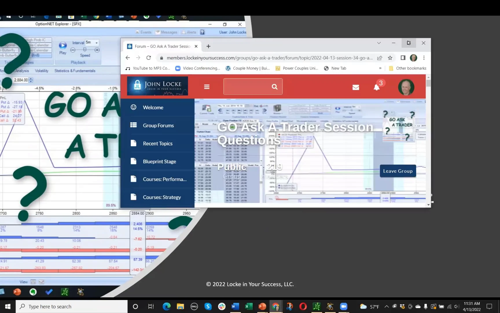Click the 2,884.00 price stepper arrows
500x313 pixels.
point(31,80)
